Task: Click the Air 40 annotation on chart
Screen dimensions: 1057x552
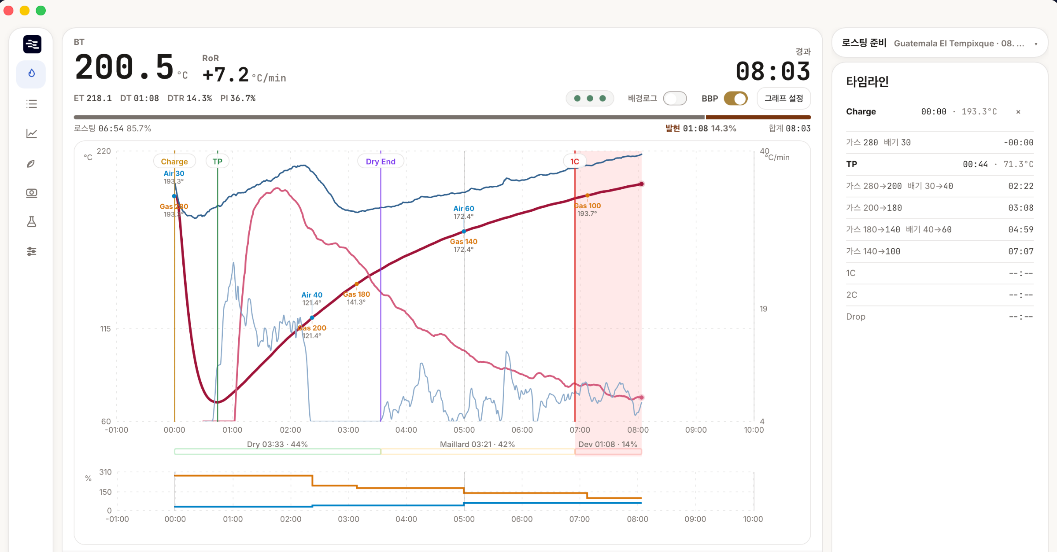Action: click(x=312, y=295)
